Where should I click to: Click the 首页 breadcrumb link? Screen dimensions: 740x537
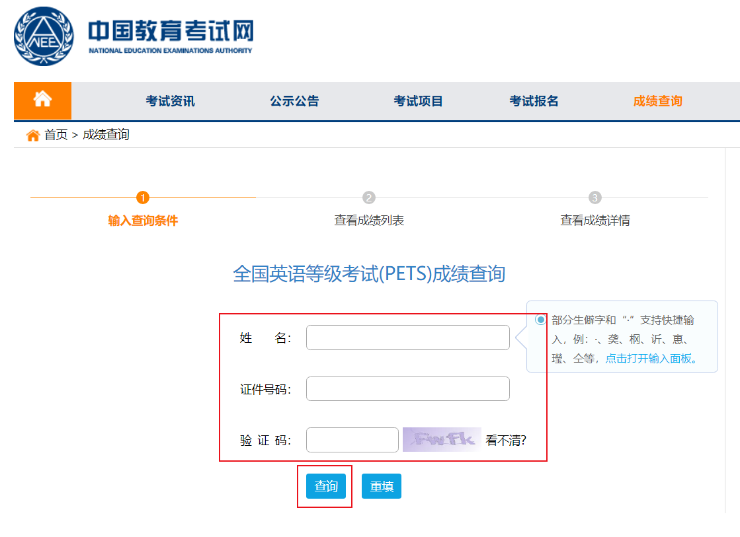[56, 135]
